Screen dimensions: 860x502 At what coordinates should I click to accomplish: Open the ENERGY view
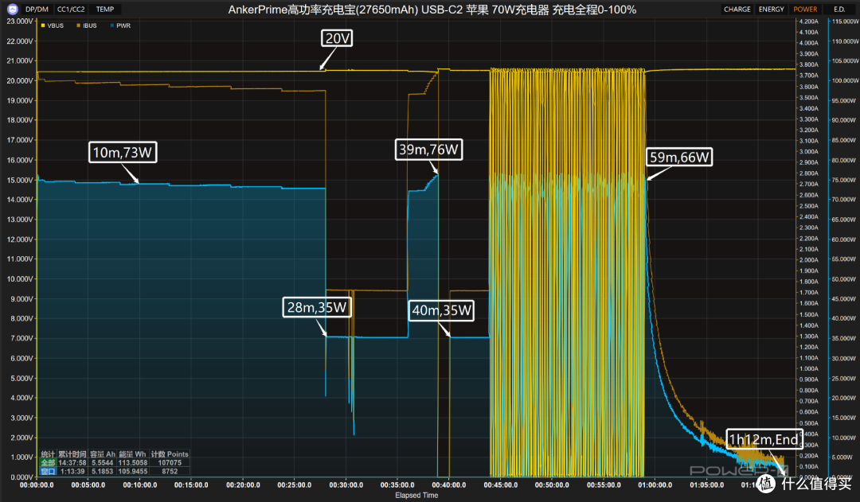[771, 10]
